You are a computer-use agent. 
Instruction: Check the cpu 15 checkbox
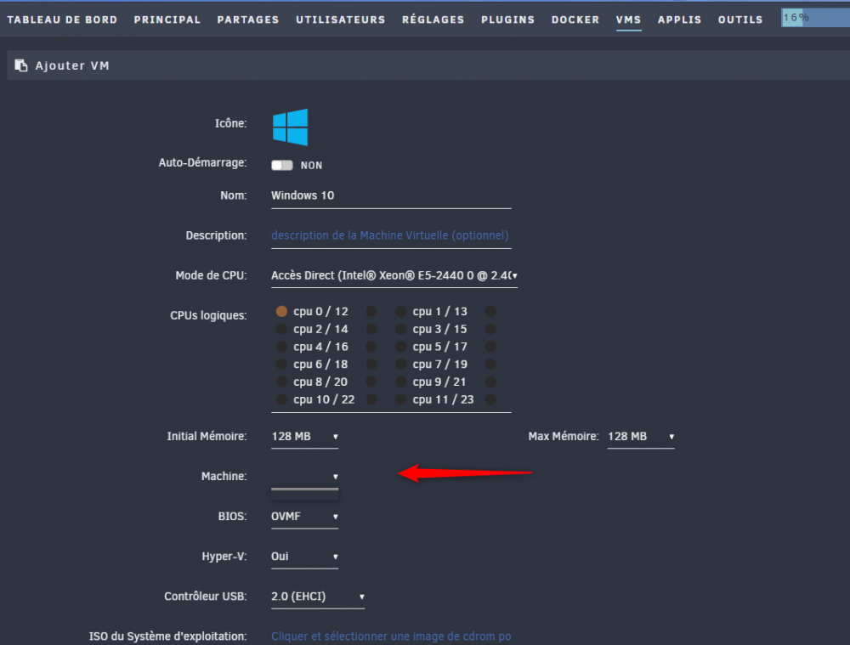(490, 329)
